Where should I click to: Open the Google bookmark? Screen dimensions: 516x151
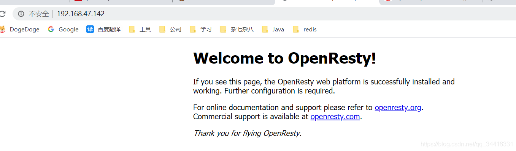pos(63,29)
